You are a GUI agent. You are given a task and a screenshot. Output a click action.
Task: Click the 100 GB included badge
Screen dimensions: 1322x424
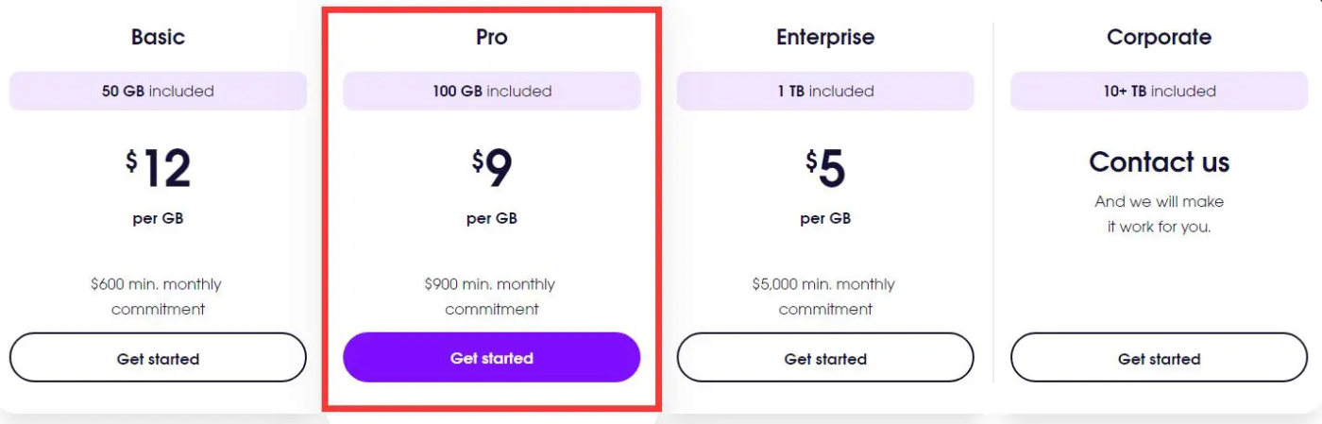coord(491,92)
